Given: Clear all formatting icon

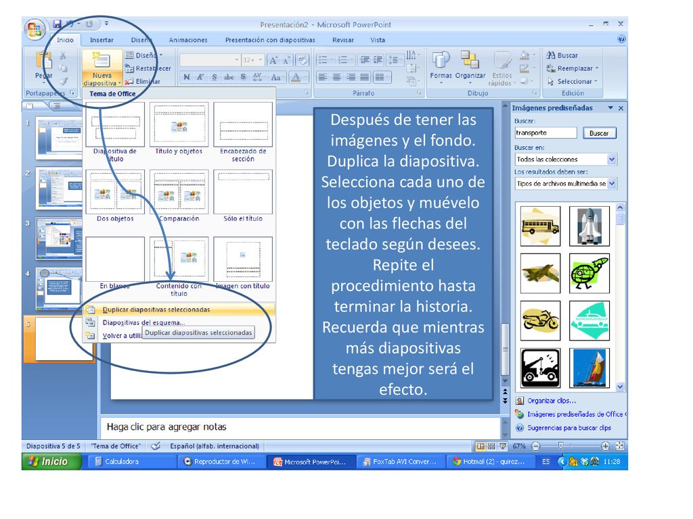Looking at the screenshot, I should (303, 60).
